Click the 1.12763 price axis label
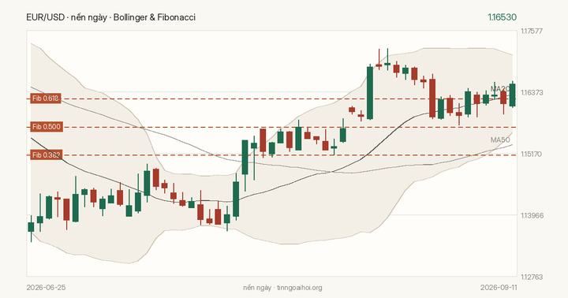Screen dimensions: 568x298 click(x=532, y=277)
